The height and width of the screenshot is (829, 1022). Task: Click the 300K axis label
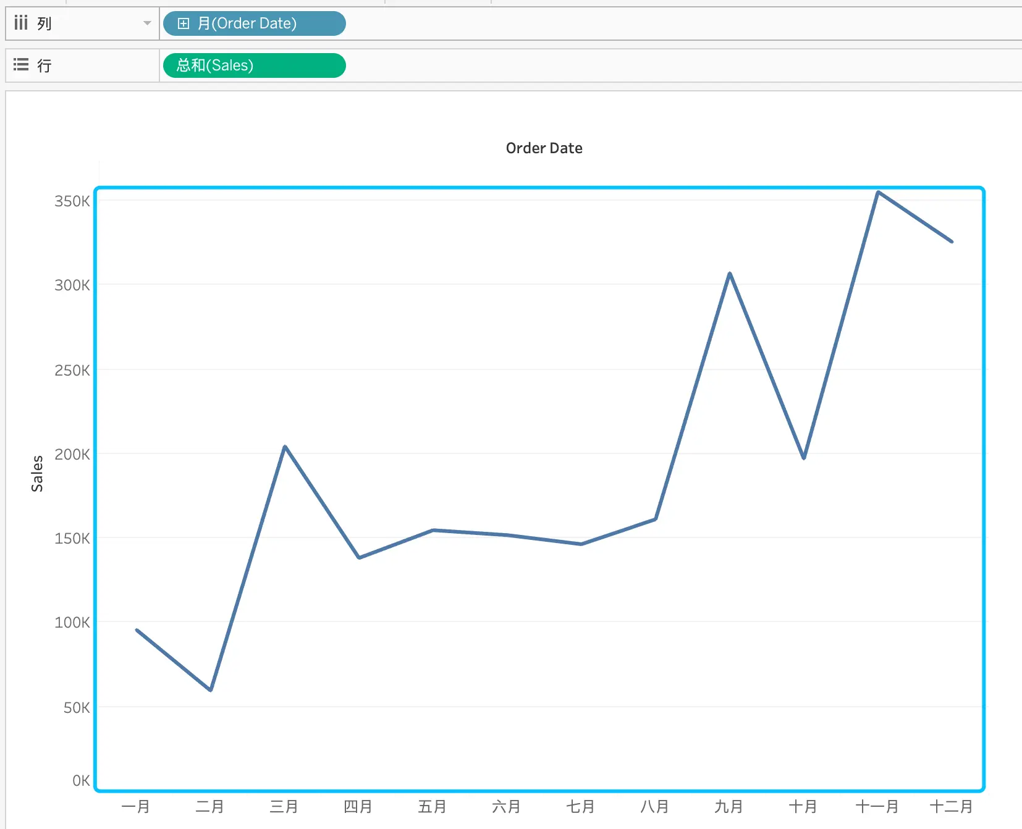[72, 285]
